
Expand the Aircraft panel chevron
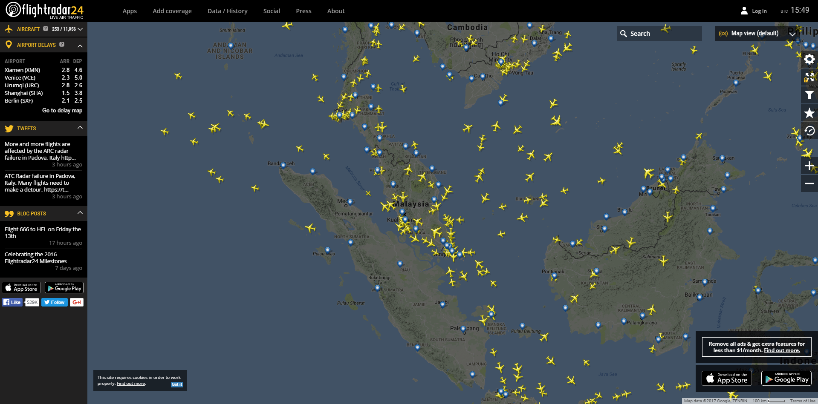click(x=80, y=29)
